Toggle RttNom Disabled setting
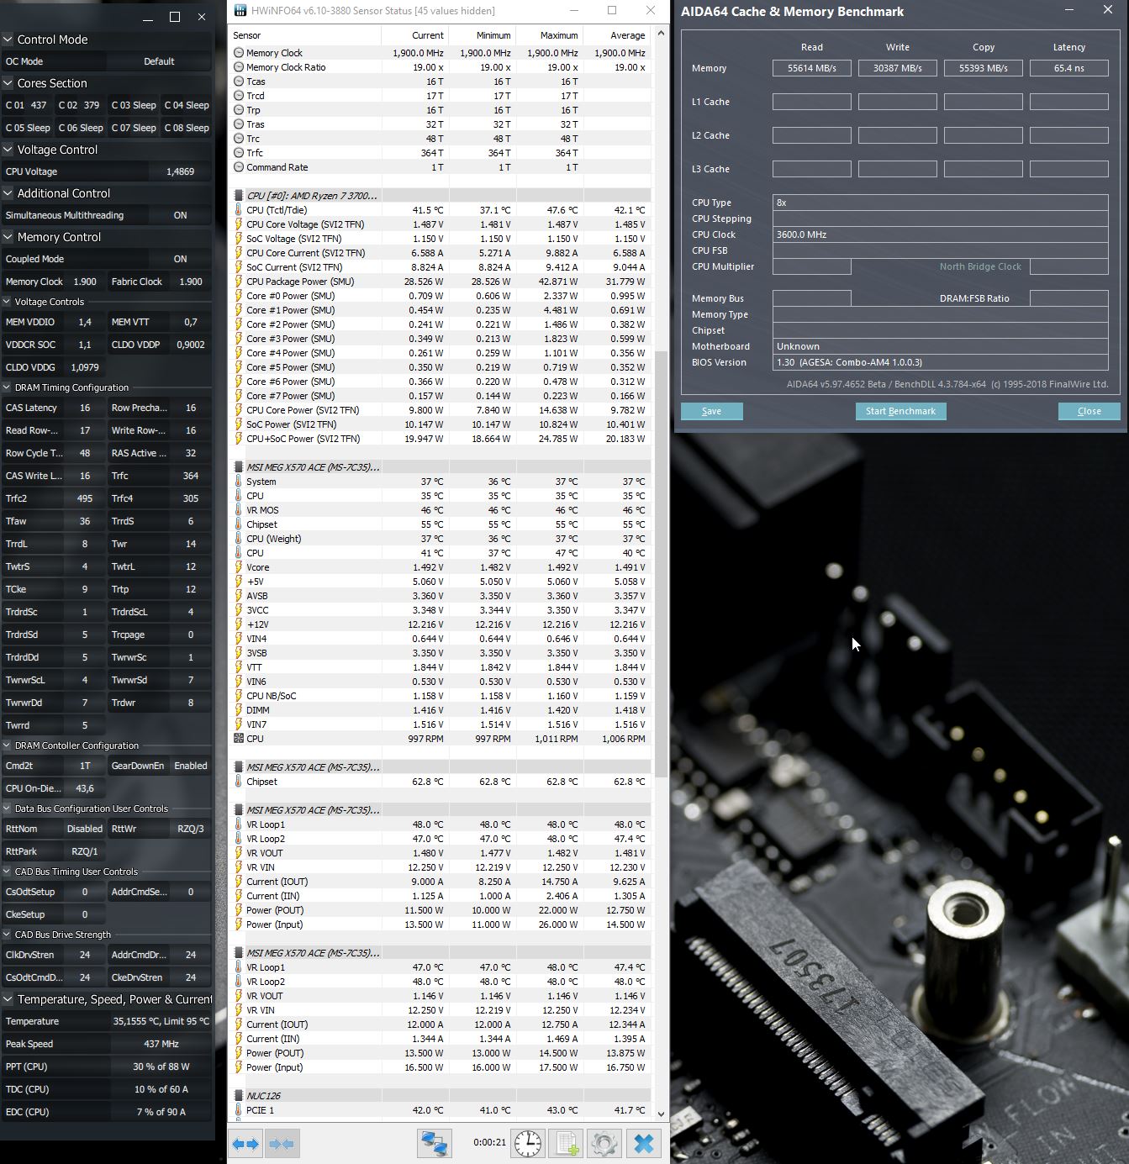The image size is (1129, 1164). pyautogui.click(x=84, y=829)
